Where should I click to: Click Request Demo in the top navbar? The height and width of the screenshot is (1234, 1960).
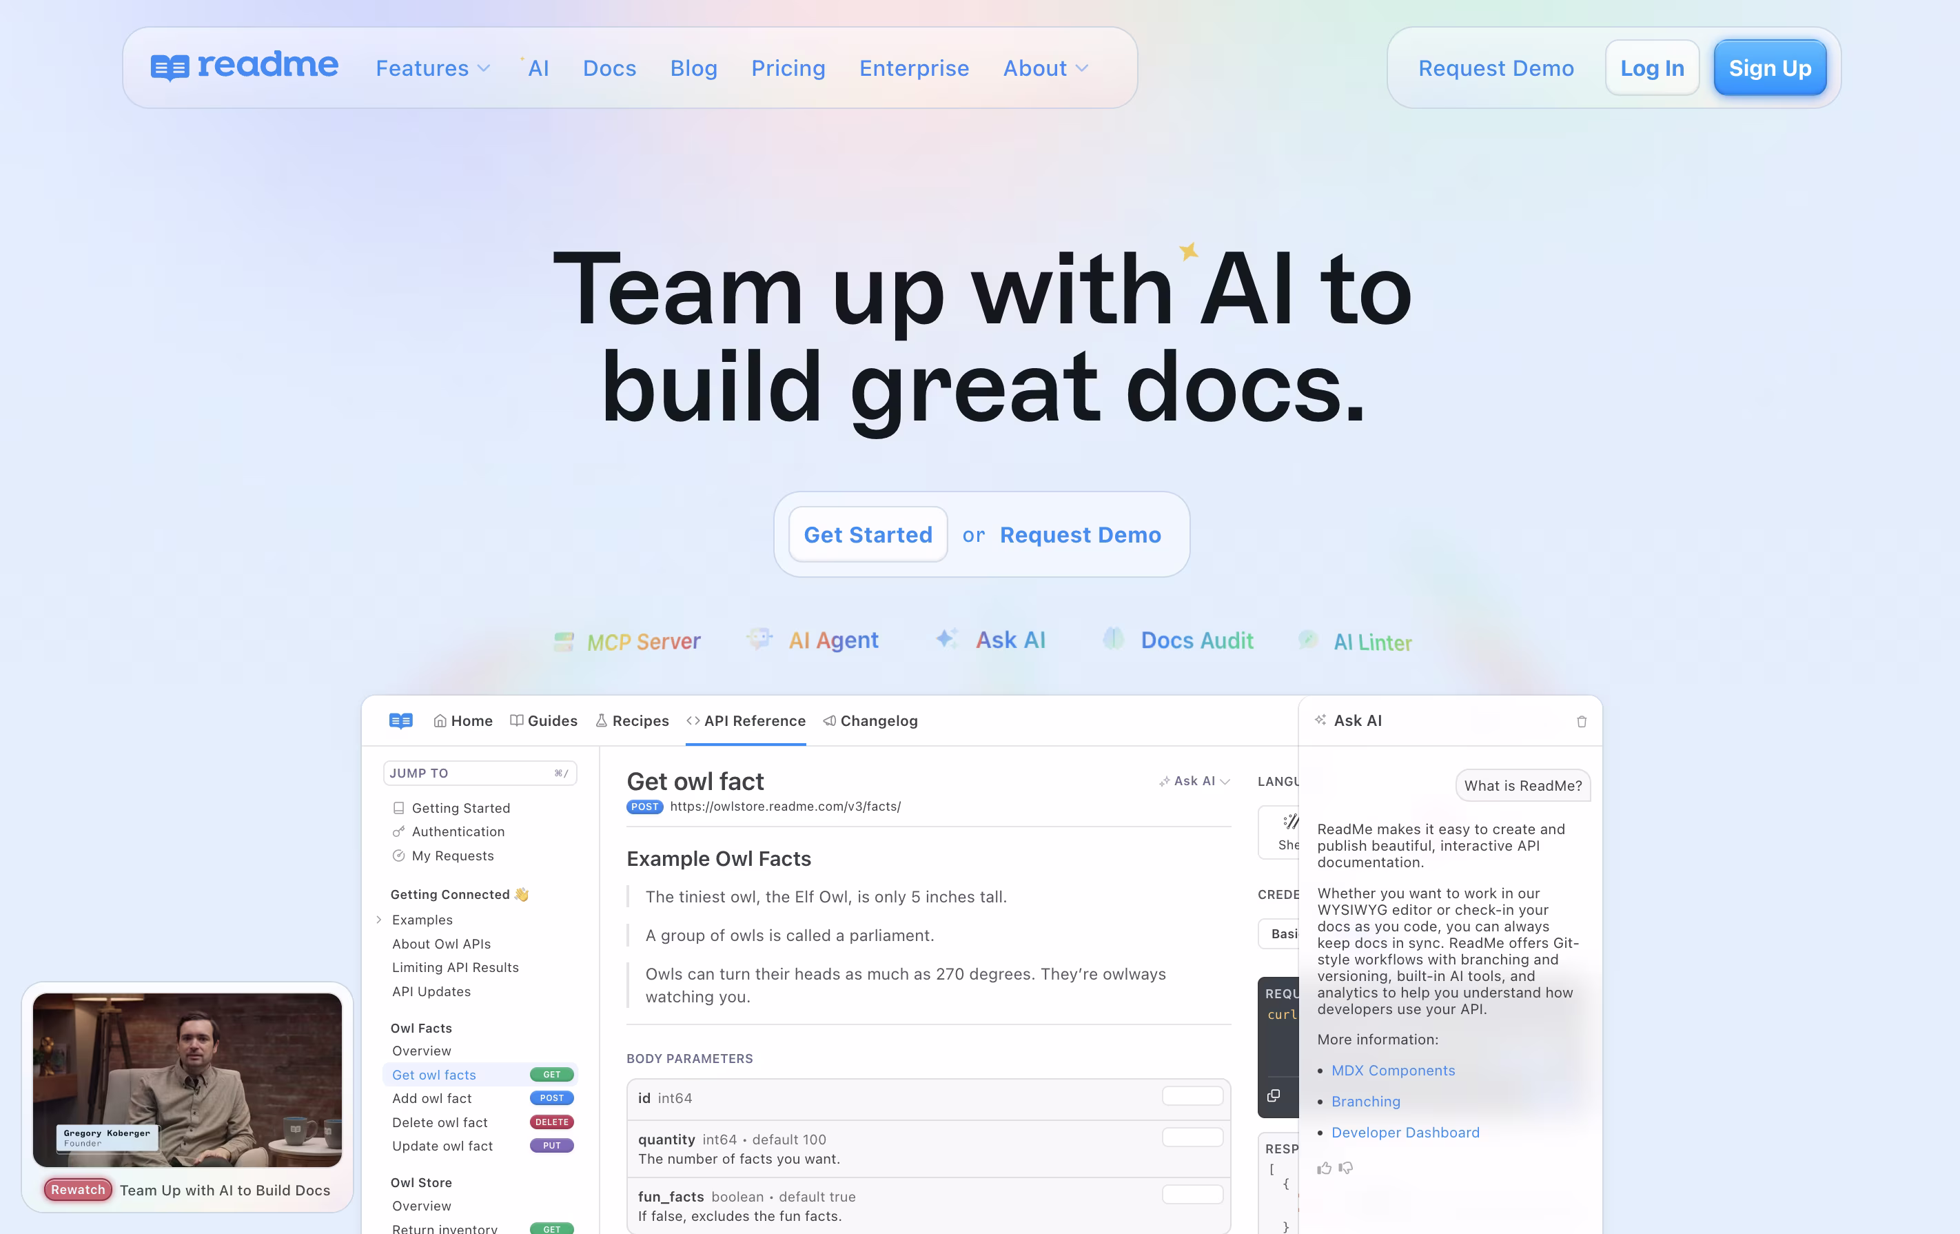coord(1496,68)
